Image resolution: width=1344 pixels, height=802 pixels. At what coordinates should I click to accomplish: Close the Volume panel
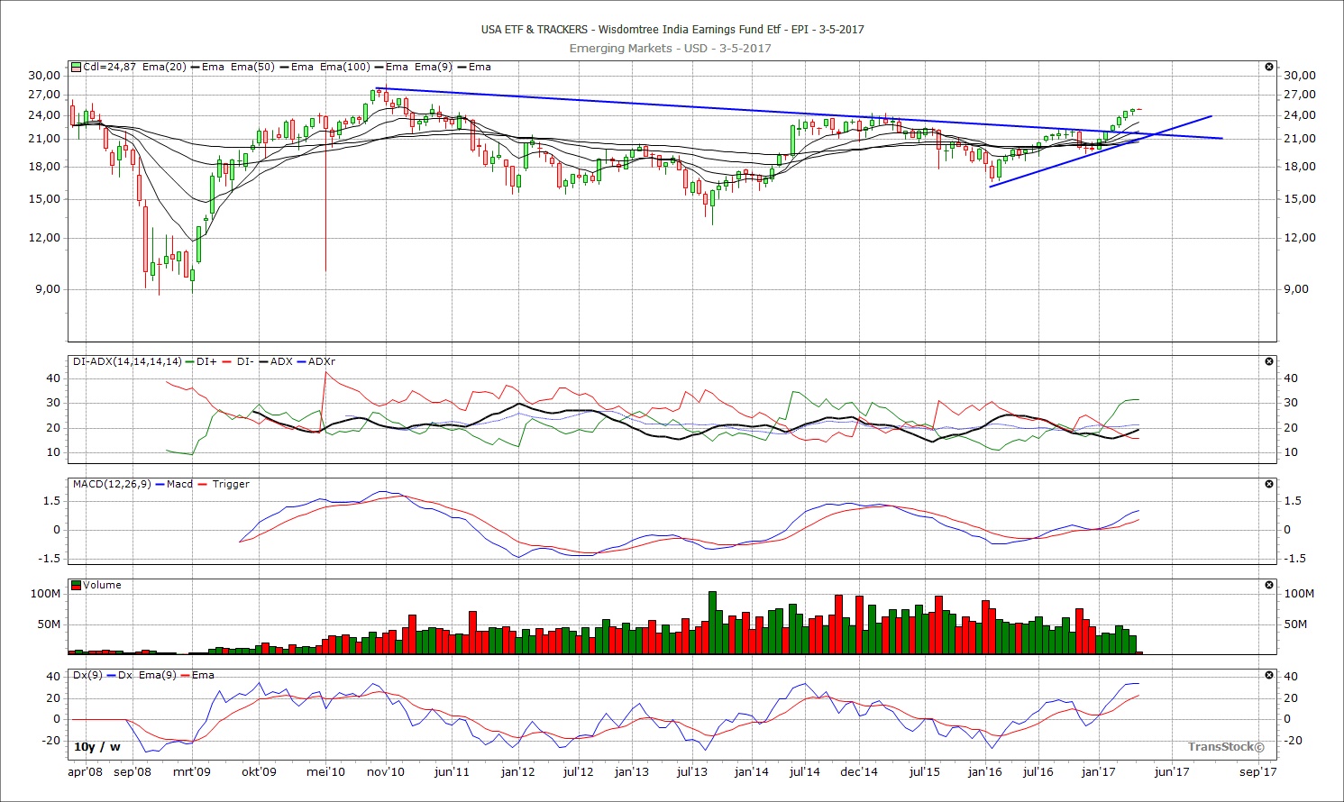click(x=1269, y=585)
